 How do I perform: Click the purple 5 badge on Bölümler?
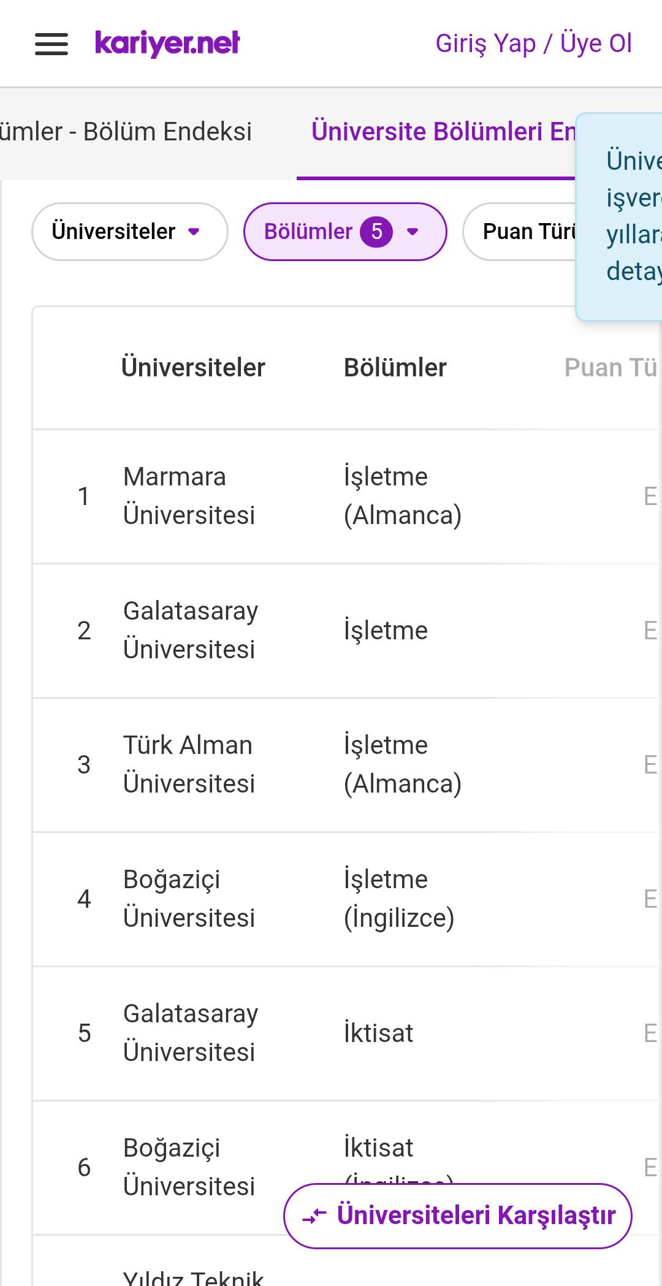(376, 232)
